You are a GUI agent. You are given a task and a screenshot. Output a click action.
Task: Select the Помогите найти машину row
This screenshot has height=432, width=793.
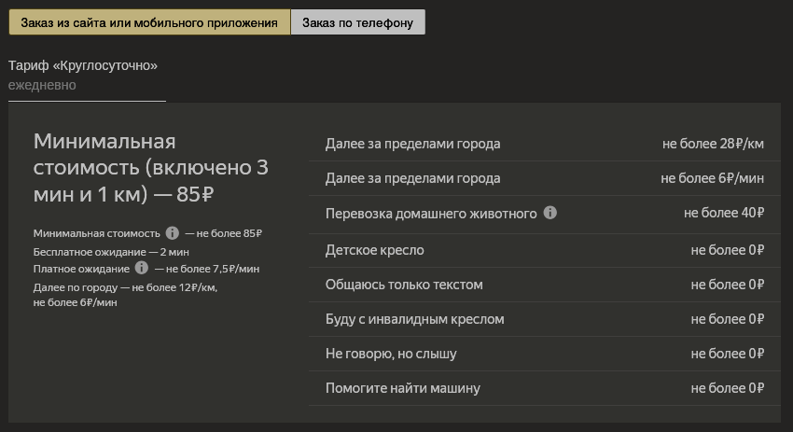click(402, 388)
